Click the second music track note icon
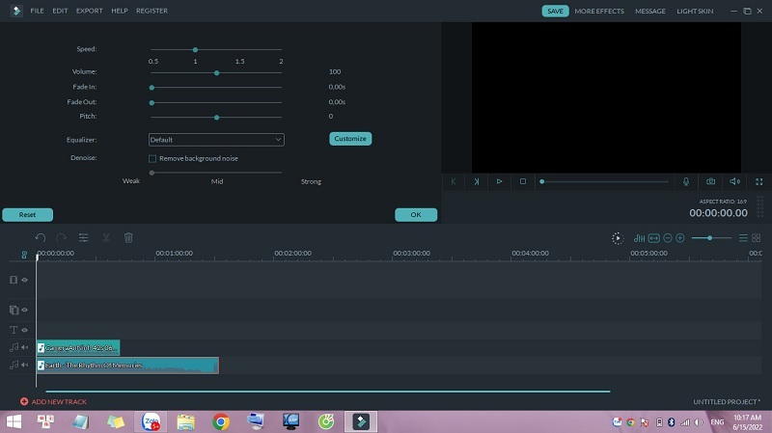The width and height of the screenshot is (772, 433). (x=14, y=365)
